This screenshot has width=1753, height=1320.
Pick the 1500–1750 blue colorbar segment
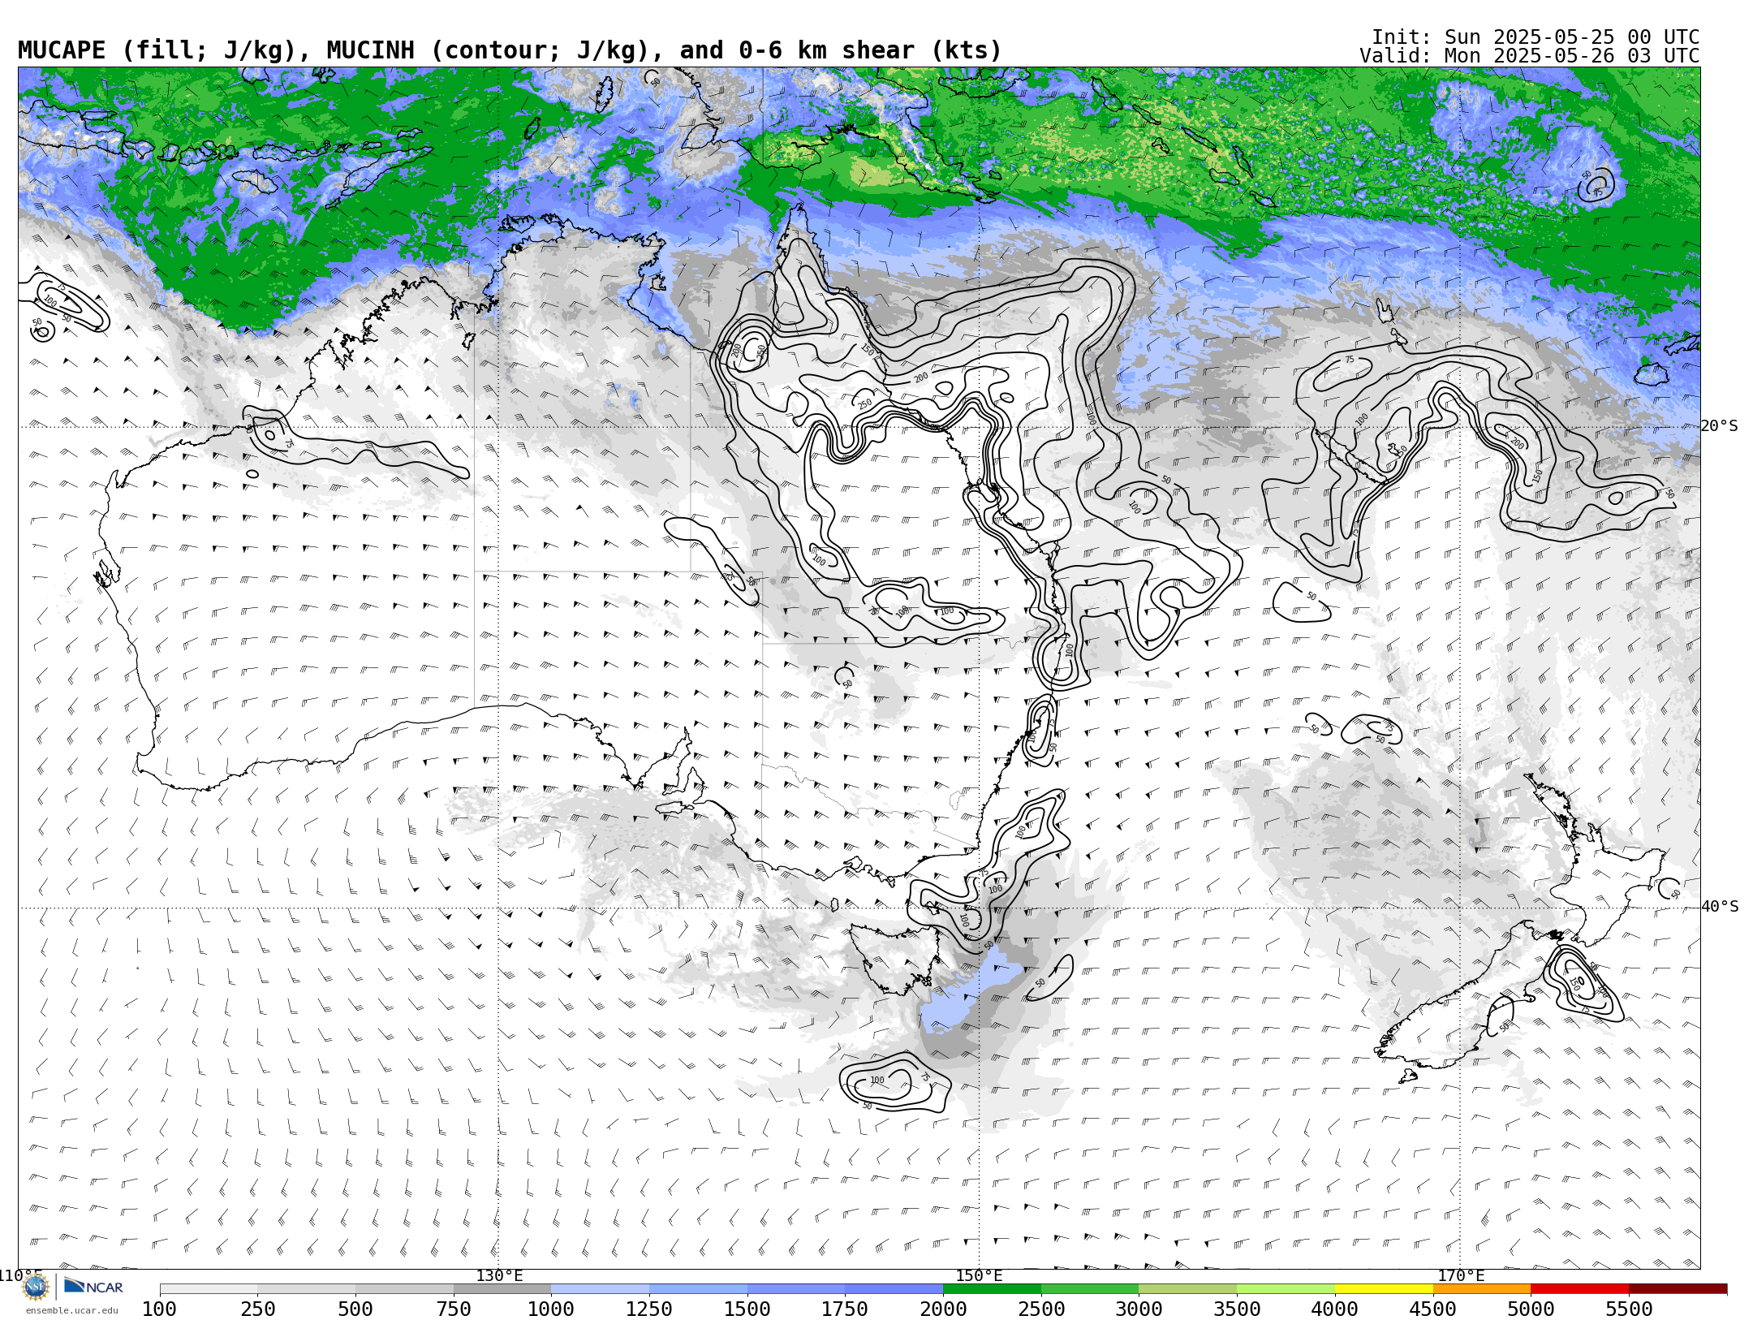tap(796, 1289)
